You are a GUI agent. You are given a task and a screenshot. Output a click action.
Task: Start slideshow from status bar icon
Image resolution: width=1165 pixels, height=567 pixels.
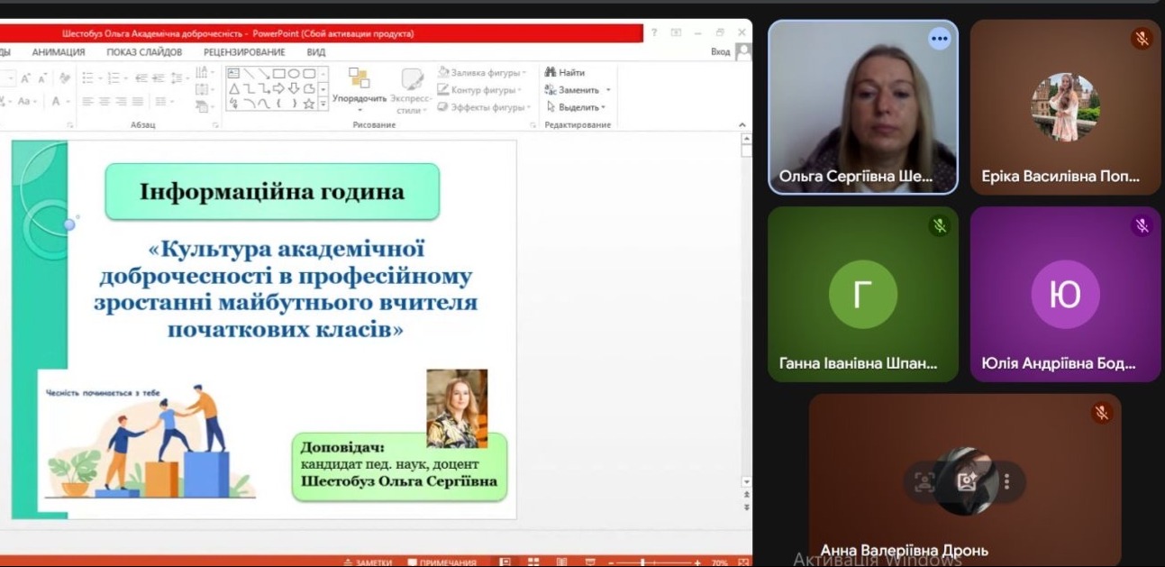[x=588, y=562]
